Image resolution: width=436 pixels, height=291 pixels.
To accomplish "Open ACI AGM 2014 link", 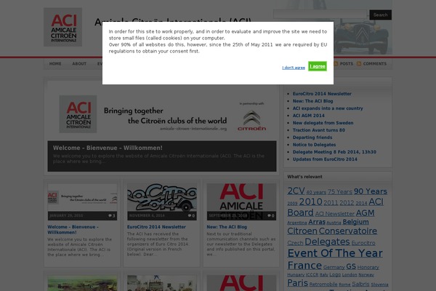I will point(308,116).
